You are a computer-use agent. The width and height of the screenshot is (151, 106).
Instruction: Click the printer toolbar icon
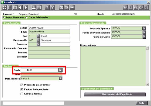34,8
